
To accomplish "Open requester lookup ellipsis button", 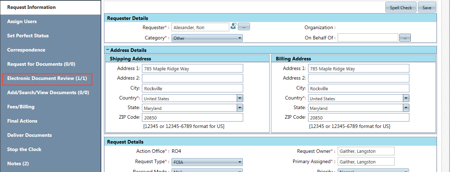I will pyautogui.click(x=244, y=27).
